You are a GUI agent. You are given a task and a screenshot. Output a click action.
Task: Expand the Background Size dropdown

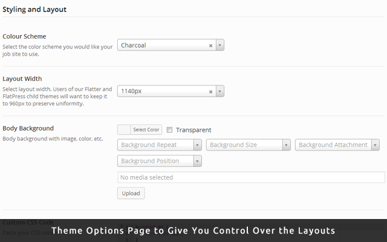(x=249, y=145)
